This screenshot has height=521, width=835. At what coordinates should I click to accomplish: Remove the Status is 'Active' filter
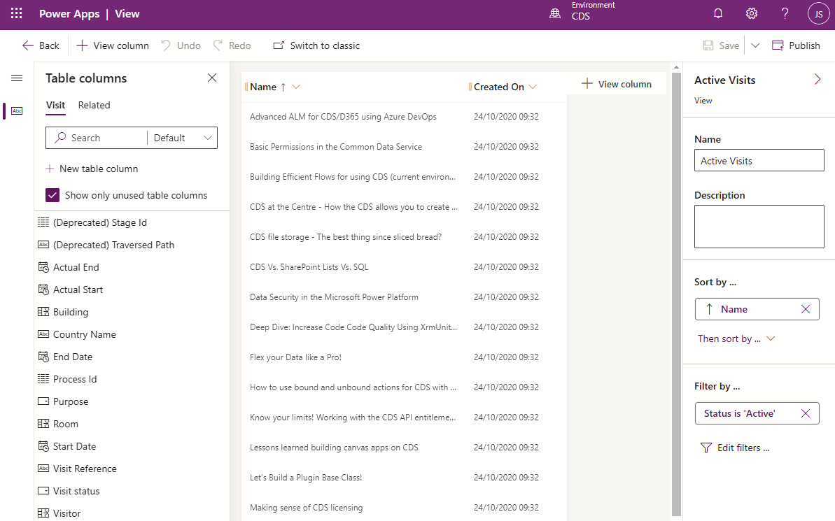pos(806,413)
